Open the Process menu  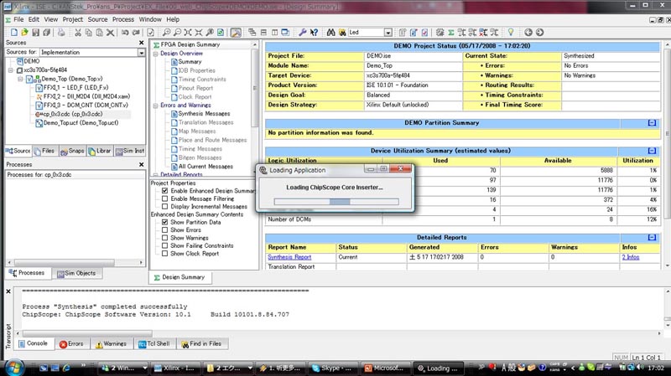click(123, 19)
